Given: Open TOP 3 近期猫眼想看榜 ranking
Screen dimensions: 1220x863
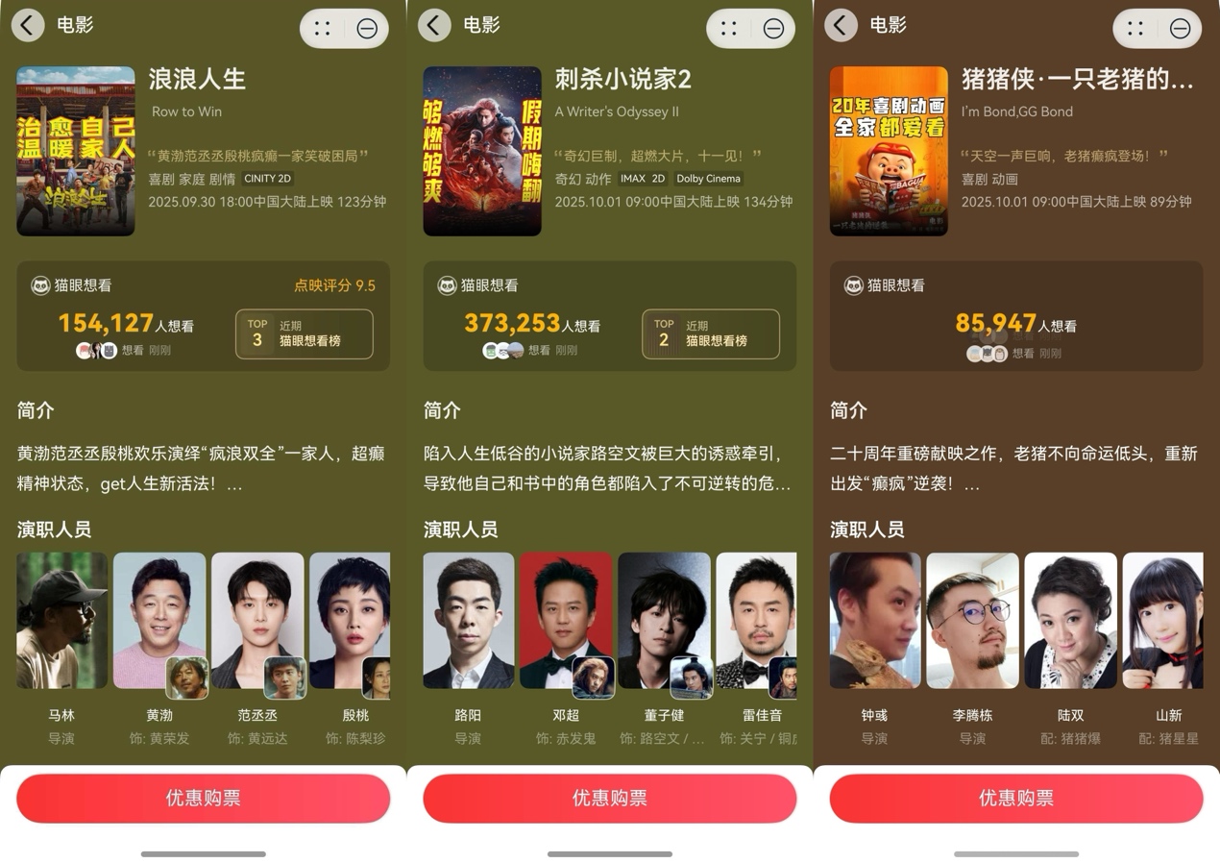Looking at the screenshot, I should [x=305, y=333].
